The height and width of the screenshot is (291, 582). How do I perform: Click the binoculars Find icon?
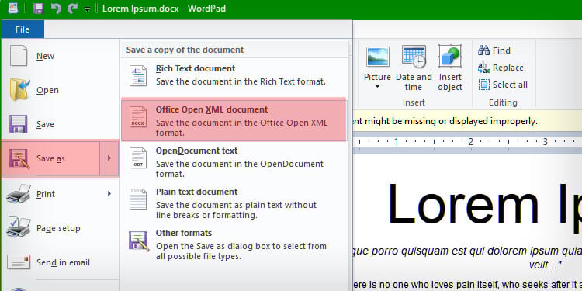484,50
